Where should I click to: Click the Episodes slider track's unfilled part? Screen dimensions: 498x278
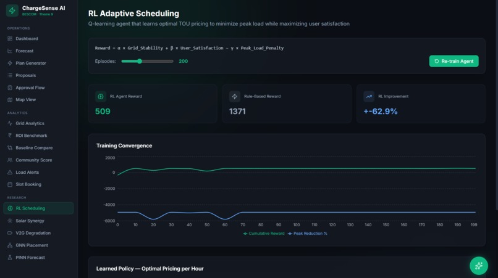pyautogui.click(x=158, y=61)
